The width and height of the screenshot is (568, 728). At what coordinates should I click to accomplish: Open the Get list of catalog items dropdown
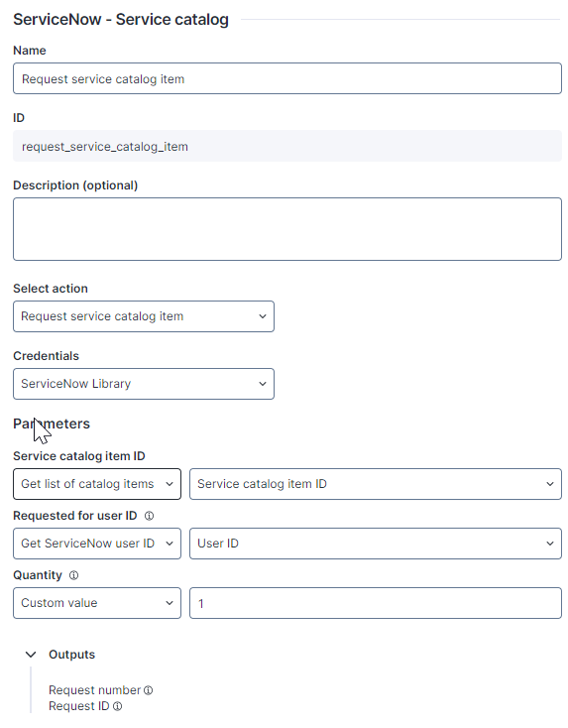[97, 484]
